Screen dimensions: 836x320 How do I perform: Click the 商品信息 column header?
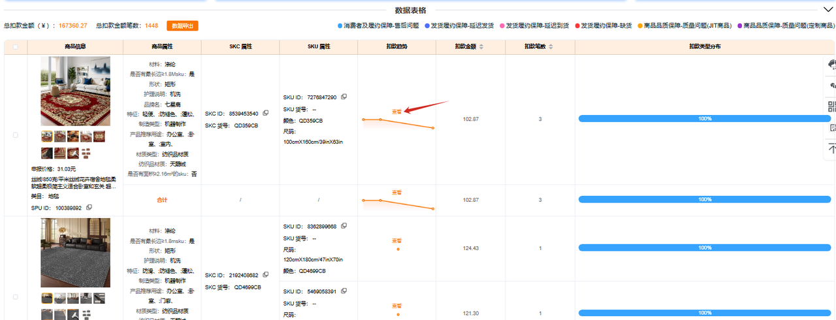[75, 47]
